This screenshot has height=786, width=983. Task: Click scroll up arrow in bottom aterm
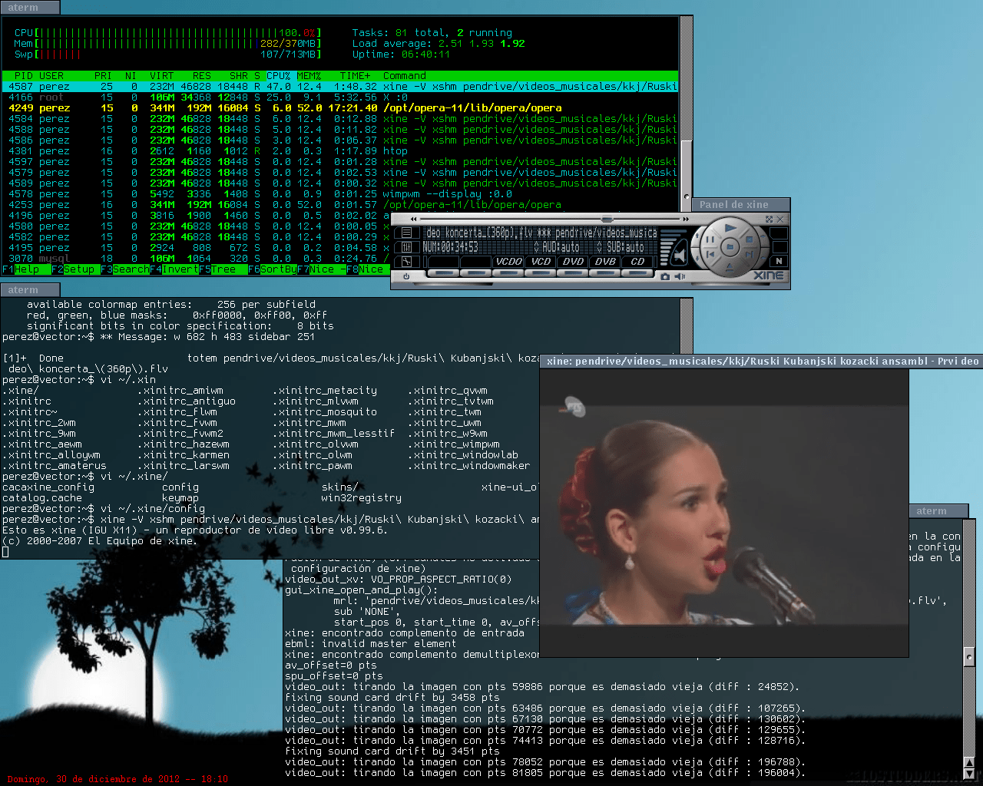(969, 763)
